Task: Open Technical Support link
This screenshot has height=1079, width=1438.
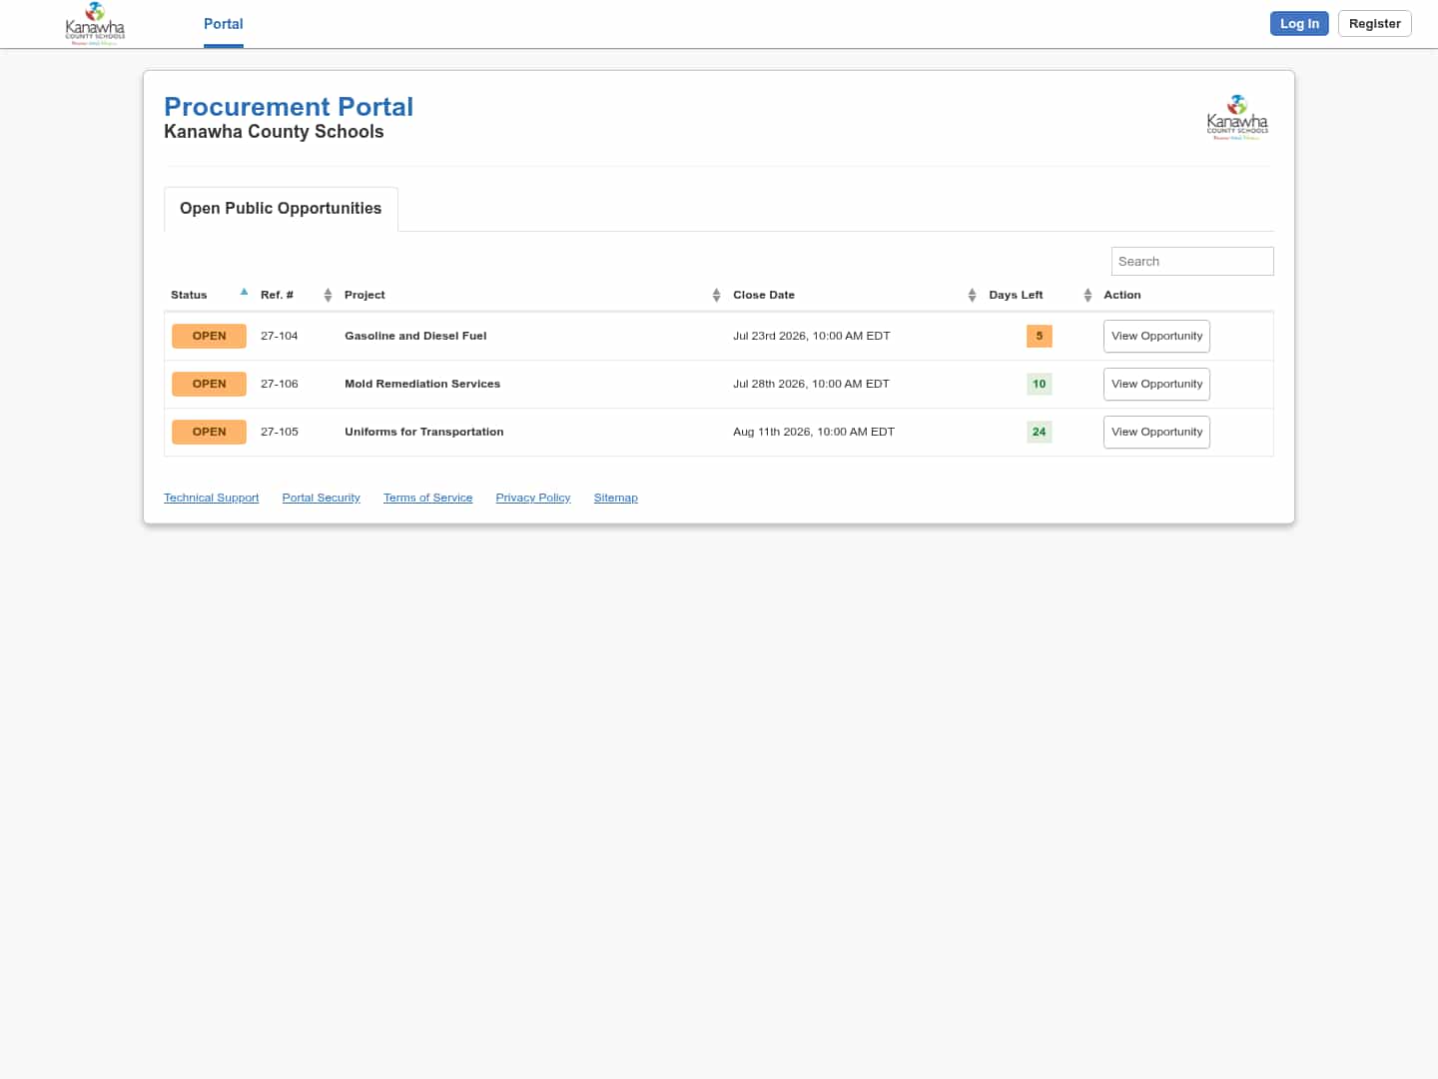Action: [211, 498]
